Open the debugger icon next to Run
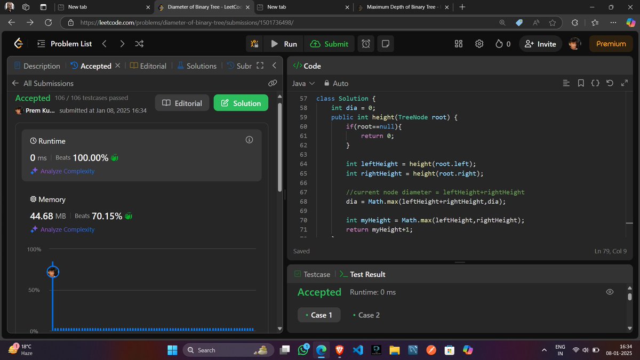Viewport: 640px width, 360px height. [x=254, y=44]
